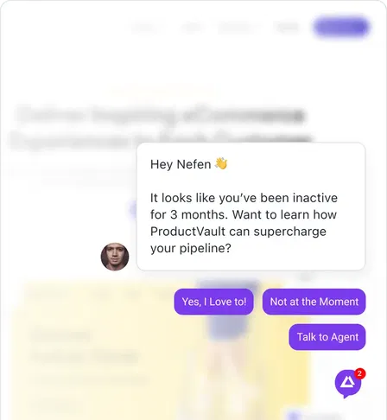This screenshot has height=420, width=387.
Task: Open the fourth blurred navigation menu item
Action: (288, 28)
